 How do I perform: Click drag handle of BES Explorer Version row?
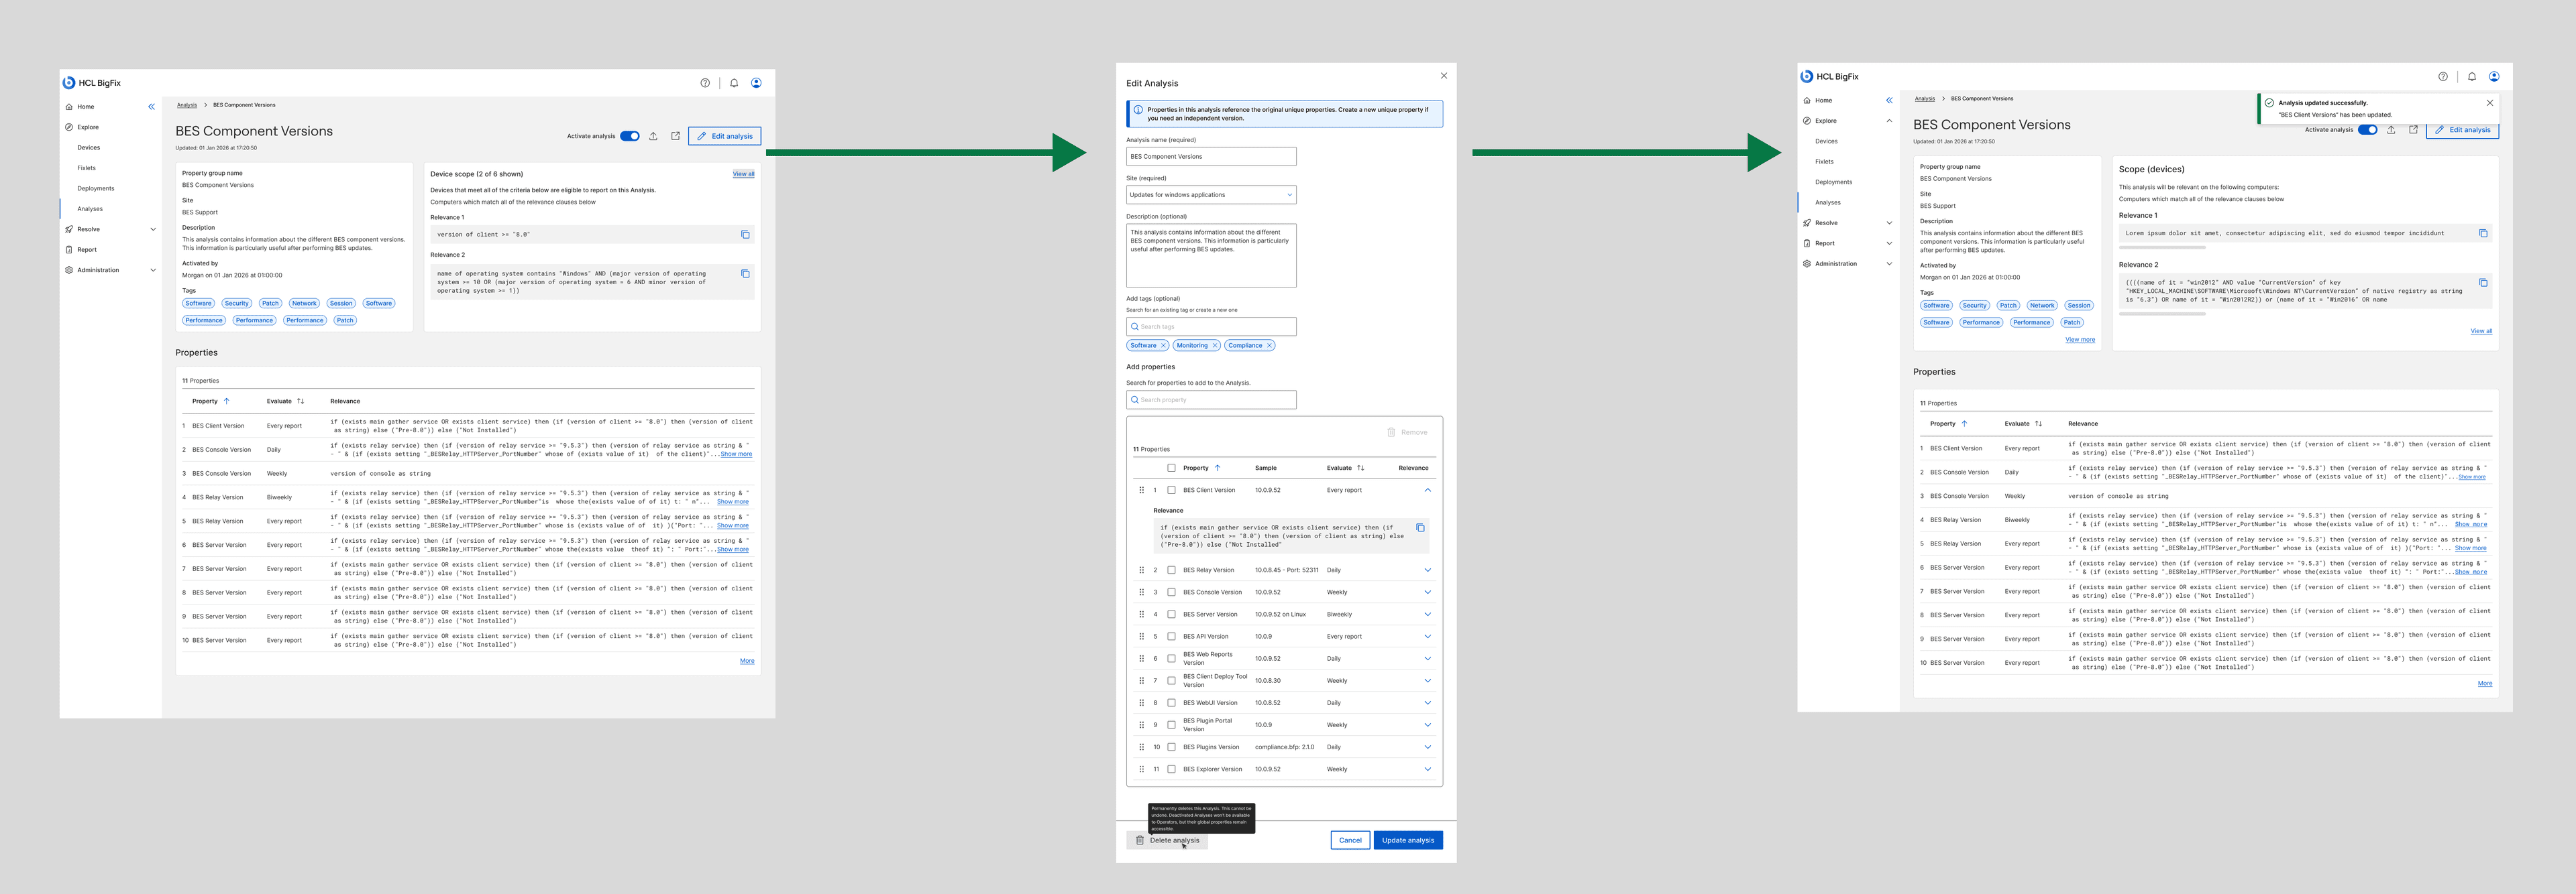point(1141,769)
